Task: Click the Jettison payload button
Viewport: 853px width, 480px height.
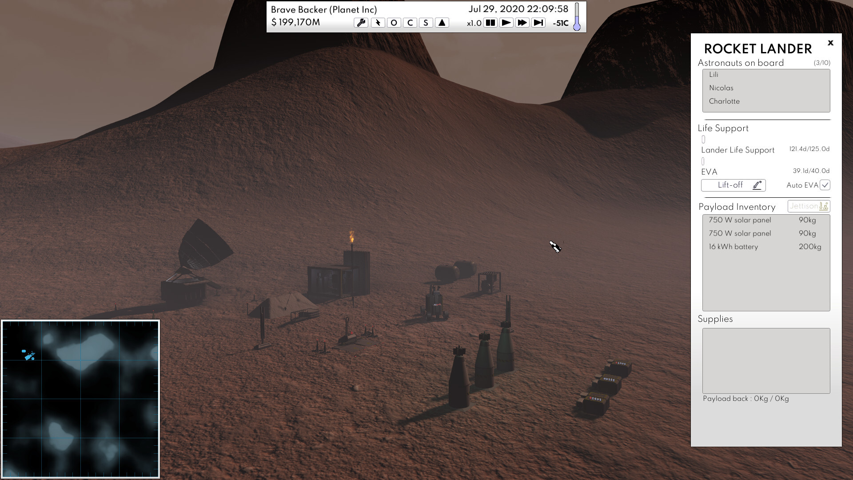Action: pyautogui.click(x=808, y=206)
